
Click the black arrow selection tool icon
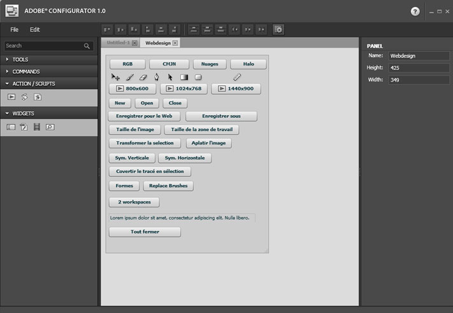pyautogui.click(x=170, y=77)
